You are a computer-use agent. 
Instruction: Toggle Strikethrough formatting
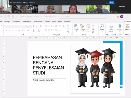click(19, 31)
